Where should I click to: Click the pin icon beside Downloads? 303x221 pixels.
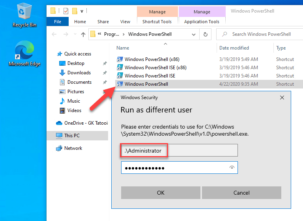tap(105, 73)
